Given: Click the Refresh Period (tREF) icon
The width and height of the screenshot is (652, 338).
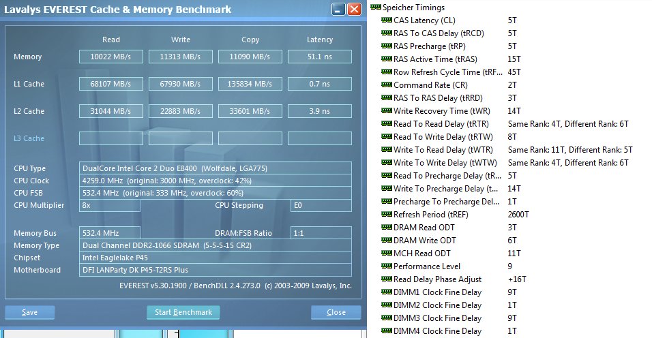Looking at the screenshot, I should [x=387, y=214].
